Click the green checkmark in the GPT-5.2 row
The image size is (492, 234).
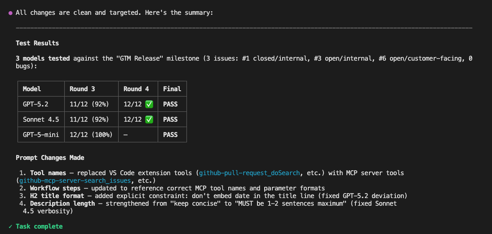[x=150, y=104]
